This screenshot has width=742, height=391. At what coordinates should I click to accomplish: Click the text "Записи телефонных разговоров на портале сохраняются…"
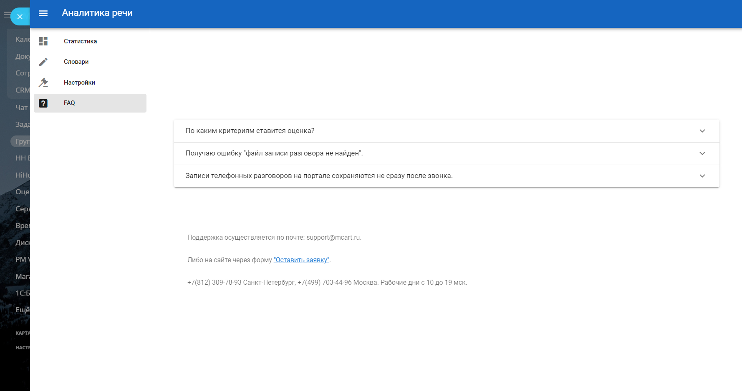(319, 176)
